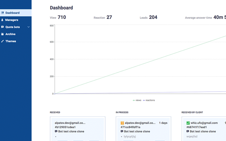
Task: Click the wqeqfsd note text
Action: (192, 136)
